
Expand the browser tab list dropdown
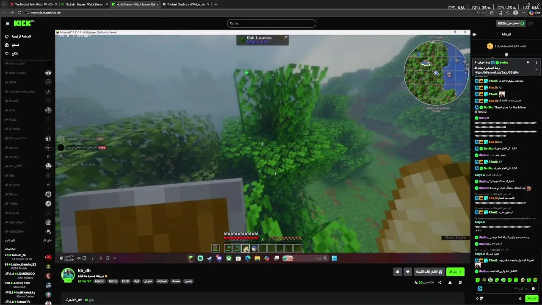point(4,4)
